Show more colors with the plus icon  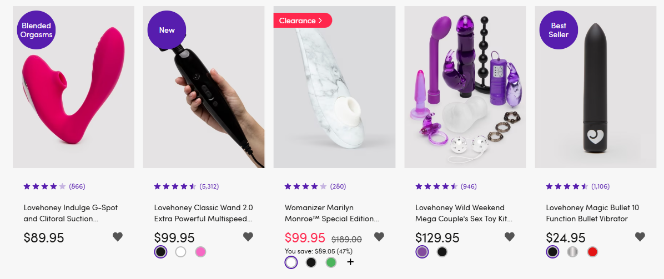pyautogui.click(x=350, y=262)
